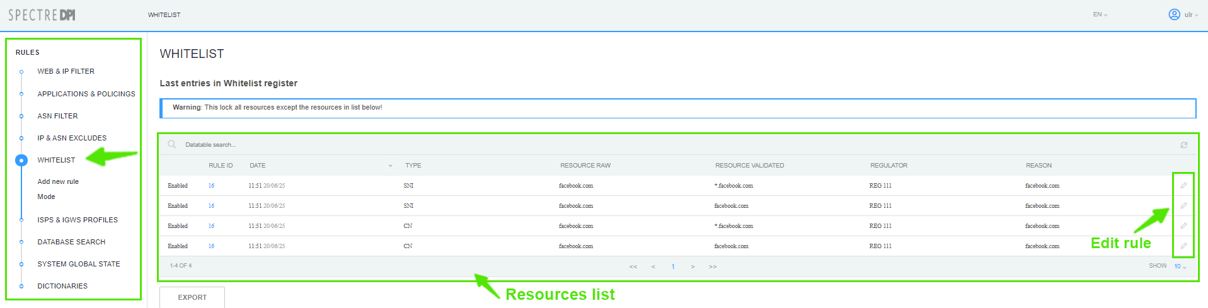Click the SpectreDPI logo

point(42,15)
